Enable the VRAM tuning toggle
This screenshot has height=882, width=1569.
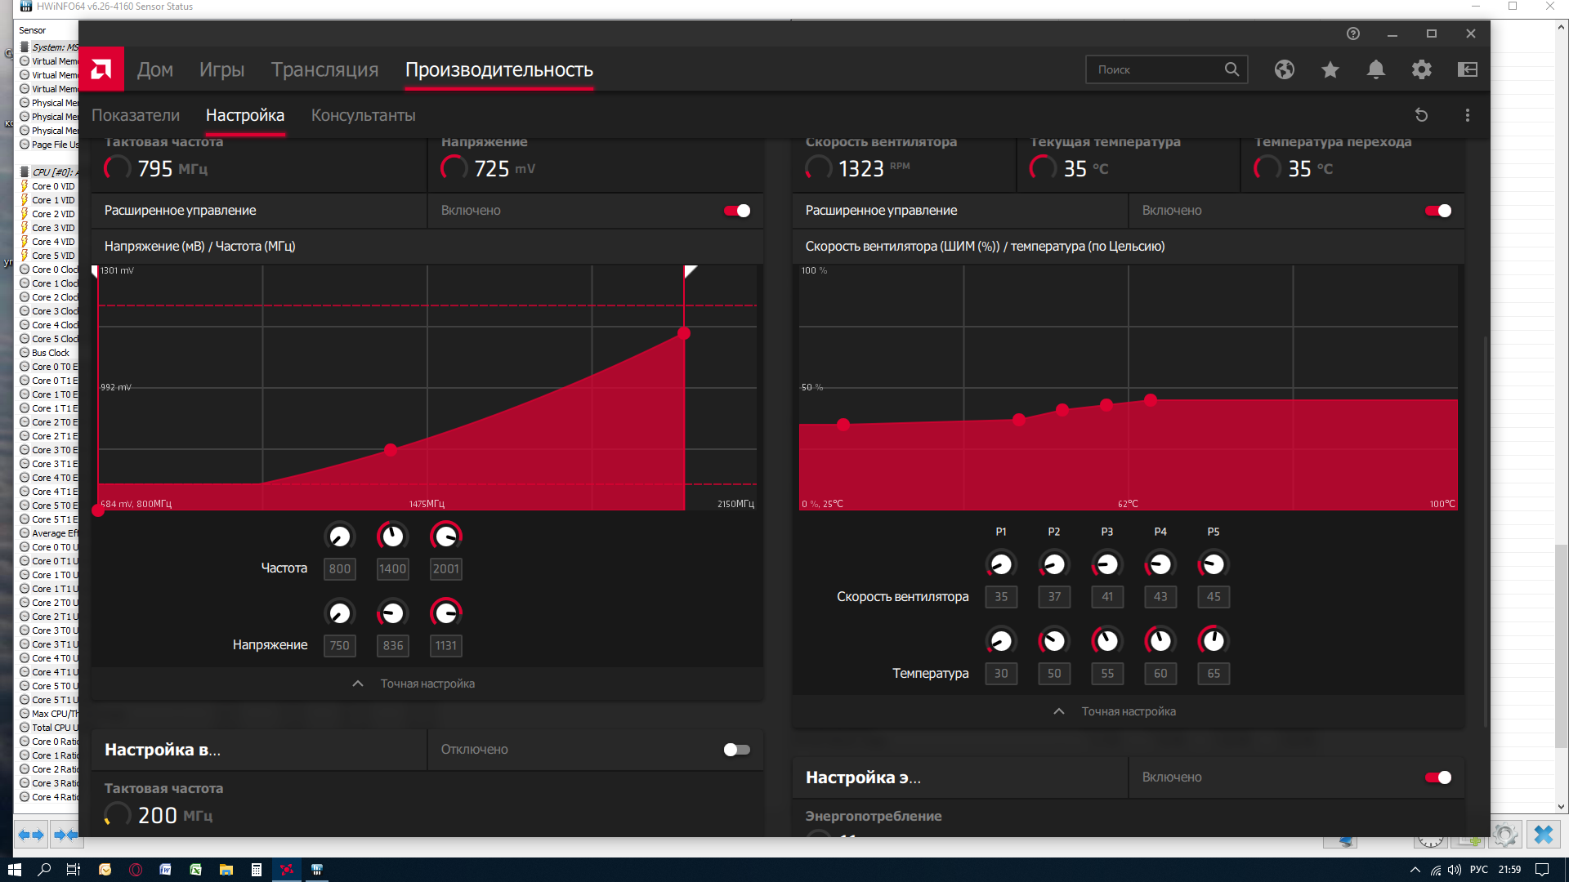tap(736, 750)
